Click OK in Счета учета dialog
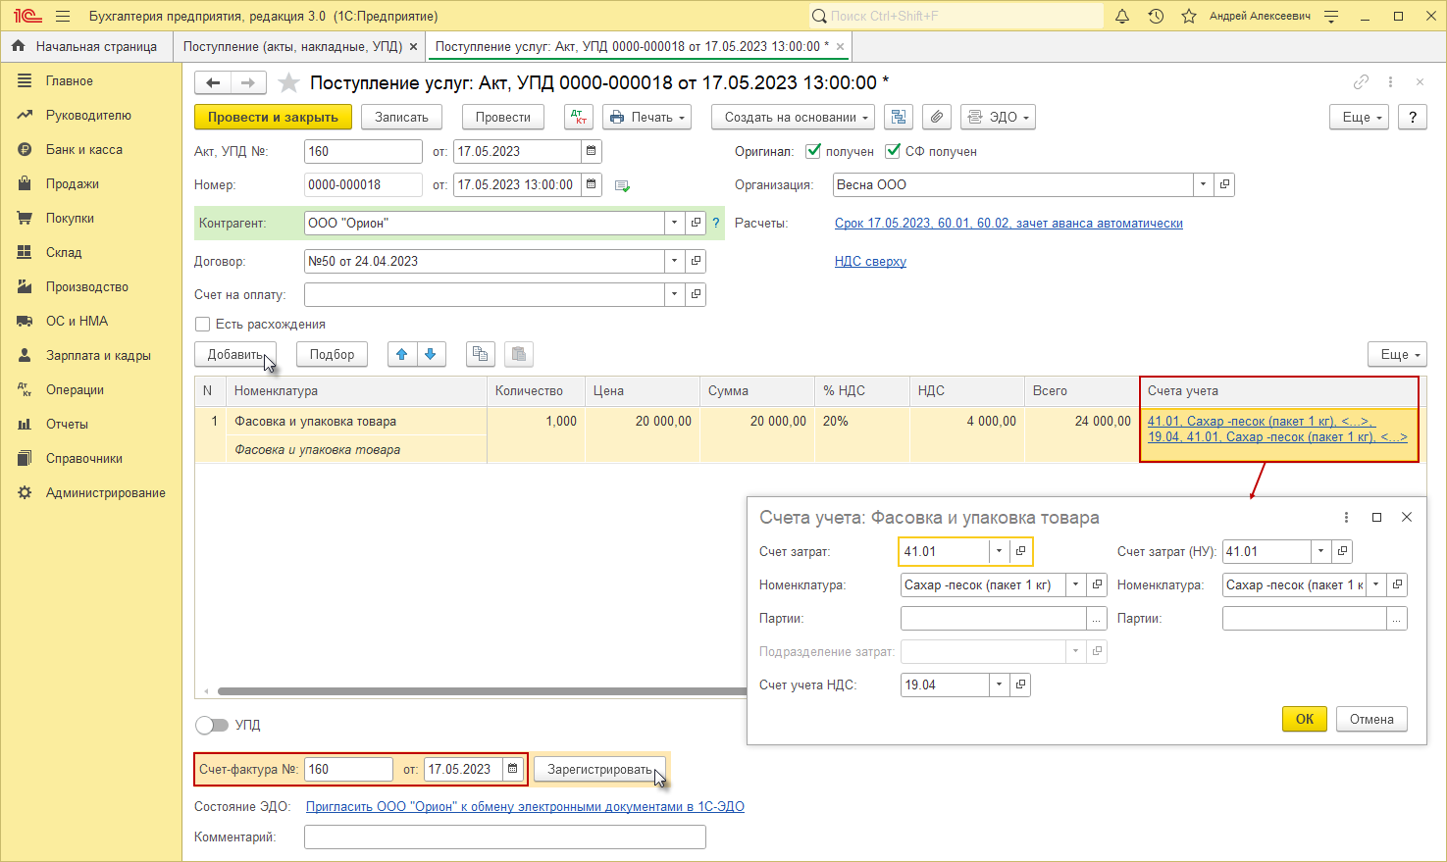The height and width of the screenshot is (862, 1447). (x=1305, y=719)
